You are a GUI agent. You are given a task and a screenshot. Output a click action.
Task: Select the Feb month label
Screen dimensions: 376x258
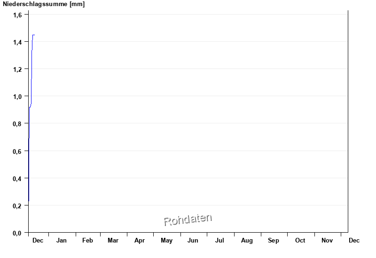point(87,241)
